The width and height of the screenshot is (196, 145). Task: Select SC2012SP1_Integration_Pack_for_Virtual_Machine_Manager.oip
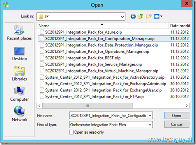point(101,71)
